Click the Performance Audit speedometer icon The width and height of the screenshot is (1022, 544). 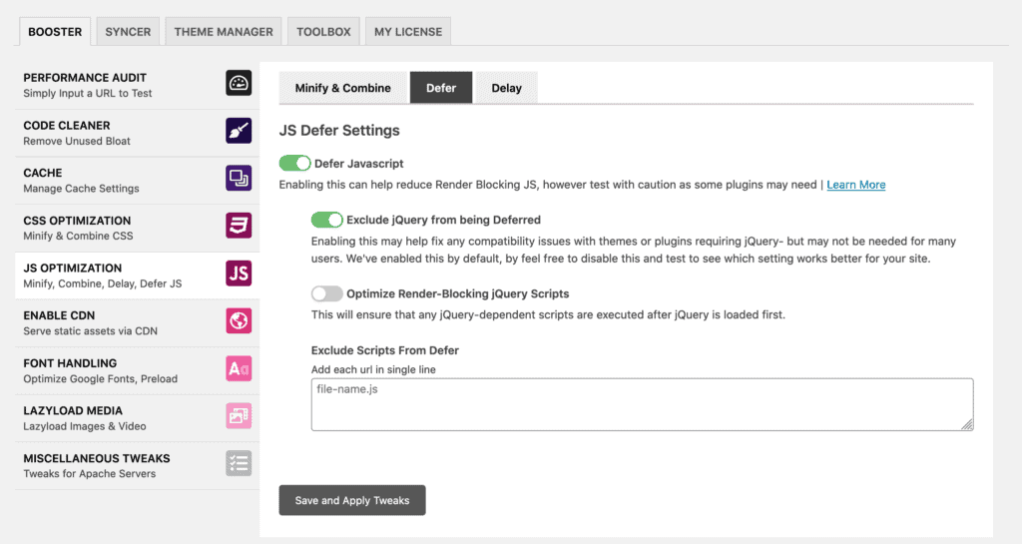coord(239,83)
